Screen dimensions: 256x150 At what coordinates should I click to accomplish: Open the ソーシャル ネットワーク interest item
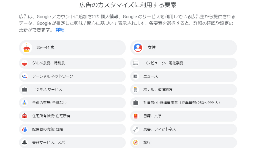click(x=72, y=76)
